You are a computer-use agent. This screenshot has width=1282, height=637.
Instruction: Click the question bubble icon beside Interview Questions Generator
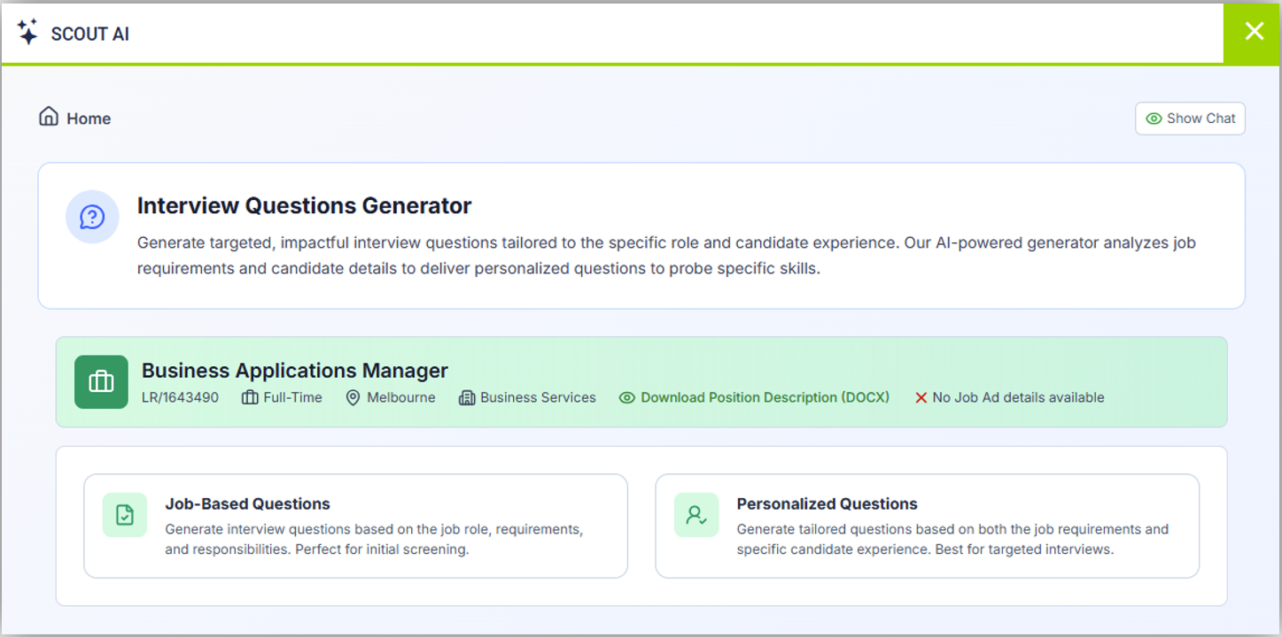tap(92, 217)
